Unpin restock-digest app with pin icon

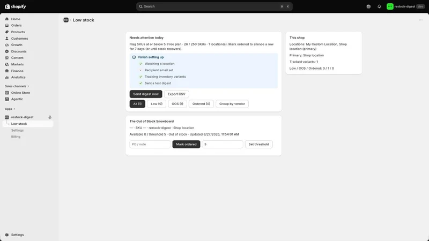click(50, 117)
